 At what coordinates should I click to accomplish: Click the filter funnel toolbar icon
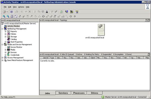(x=52, y=12)
